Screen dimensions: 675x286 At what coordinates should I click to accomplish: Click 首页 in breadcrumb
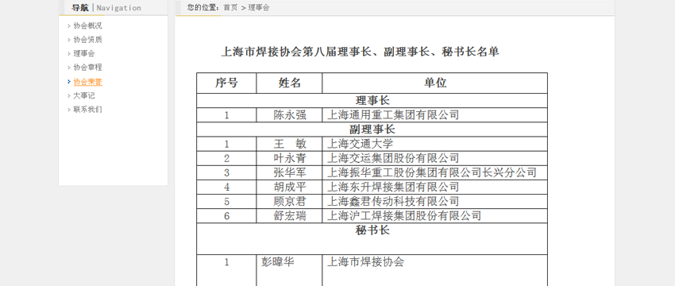tap(230, 7)
